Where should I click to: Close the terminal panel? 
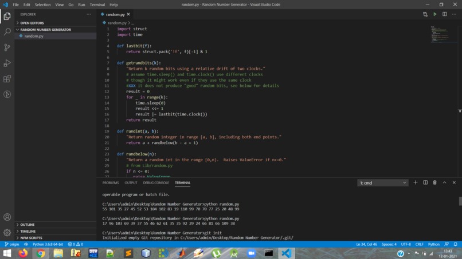[454, 182]
